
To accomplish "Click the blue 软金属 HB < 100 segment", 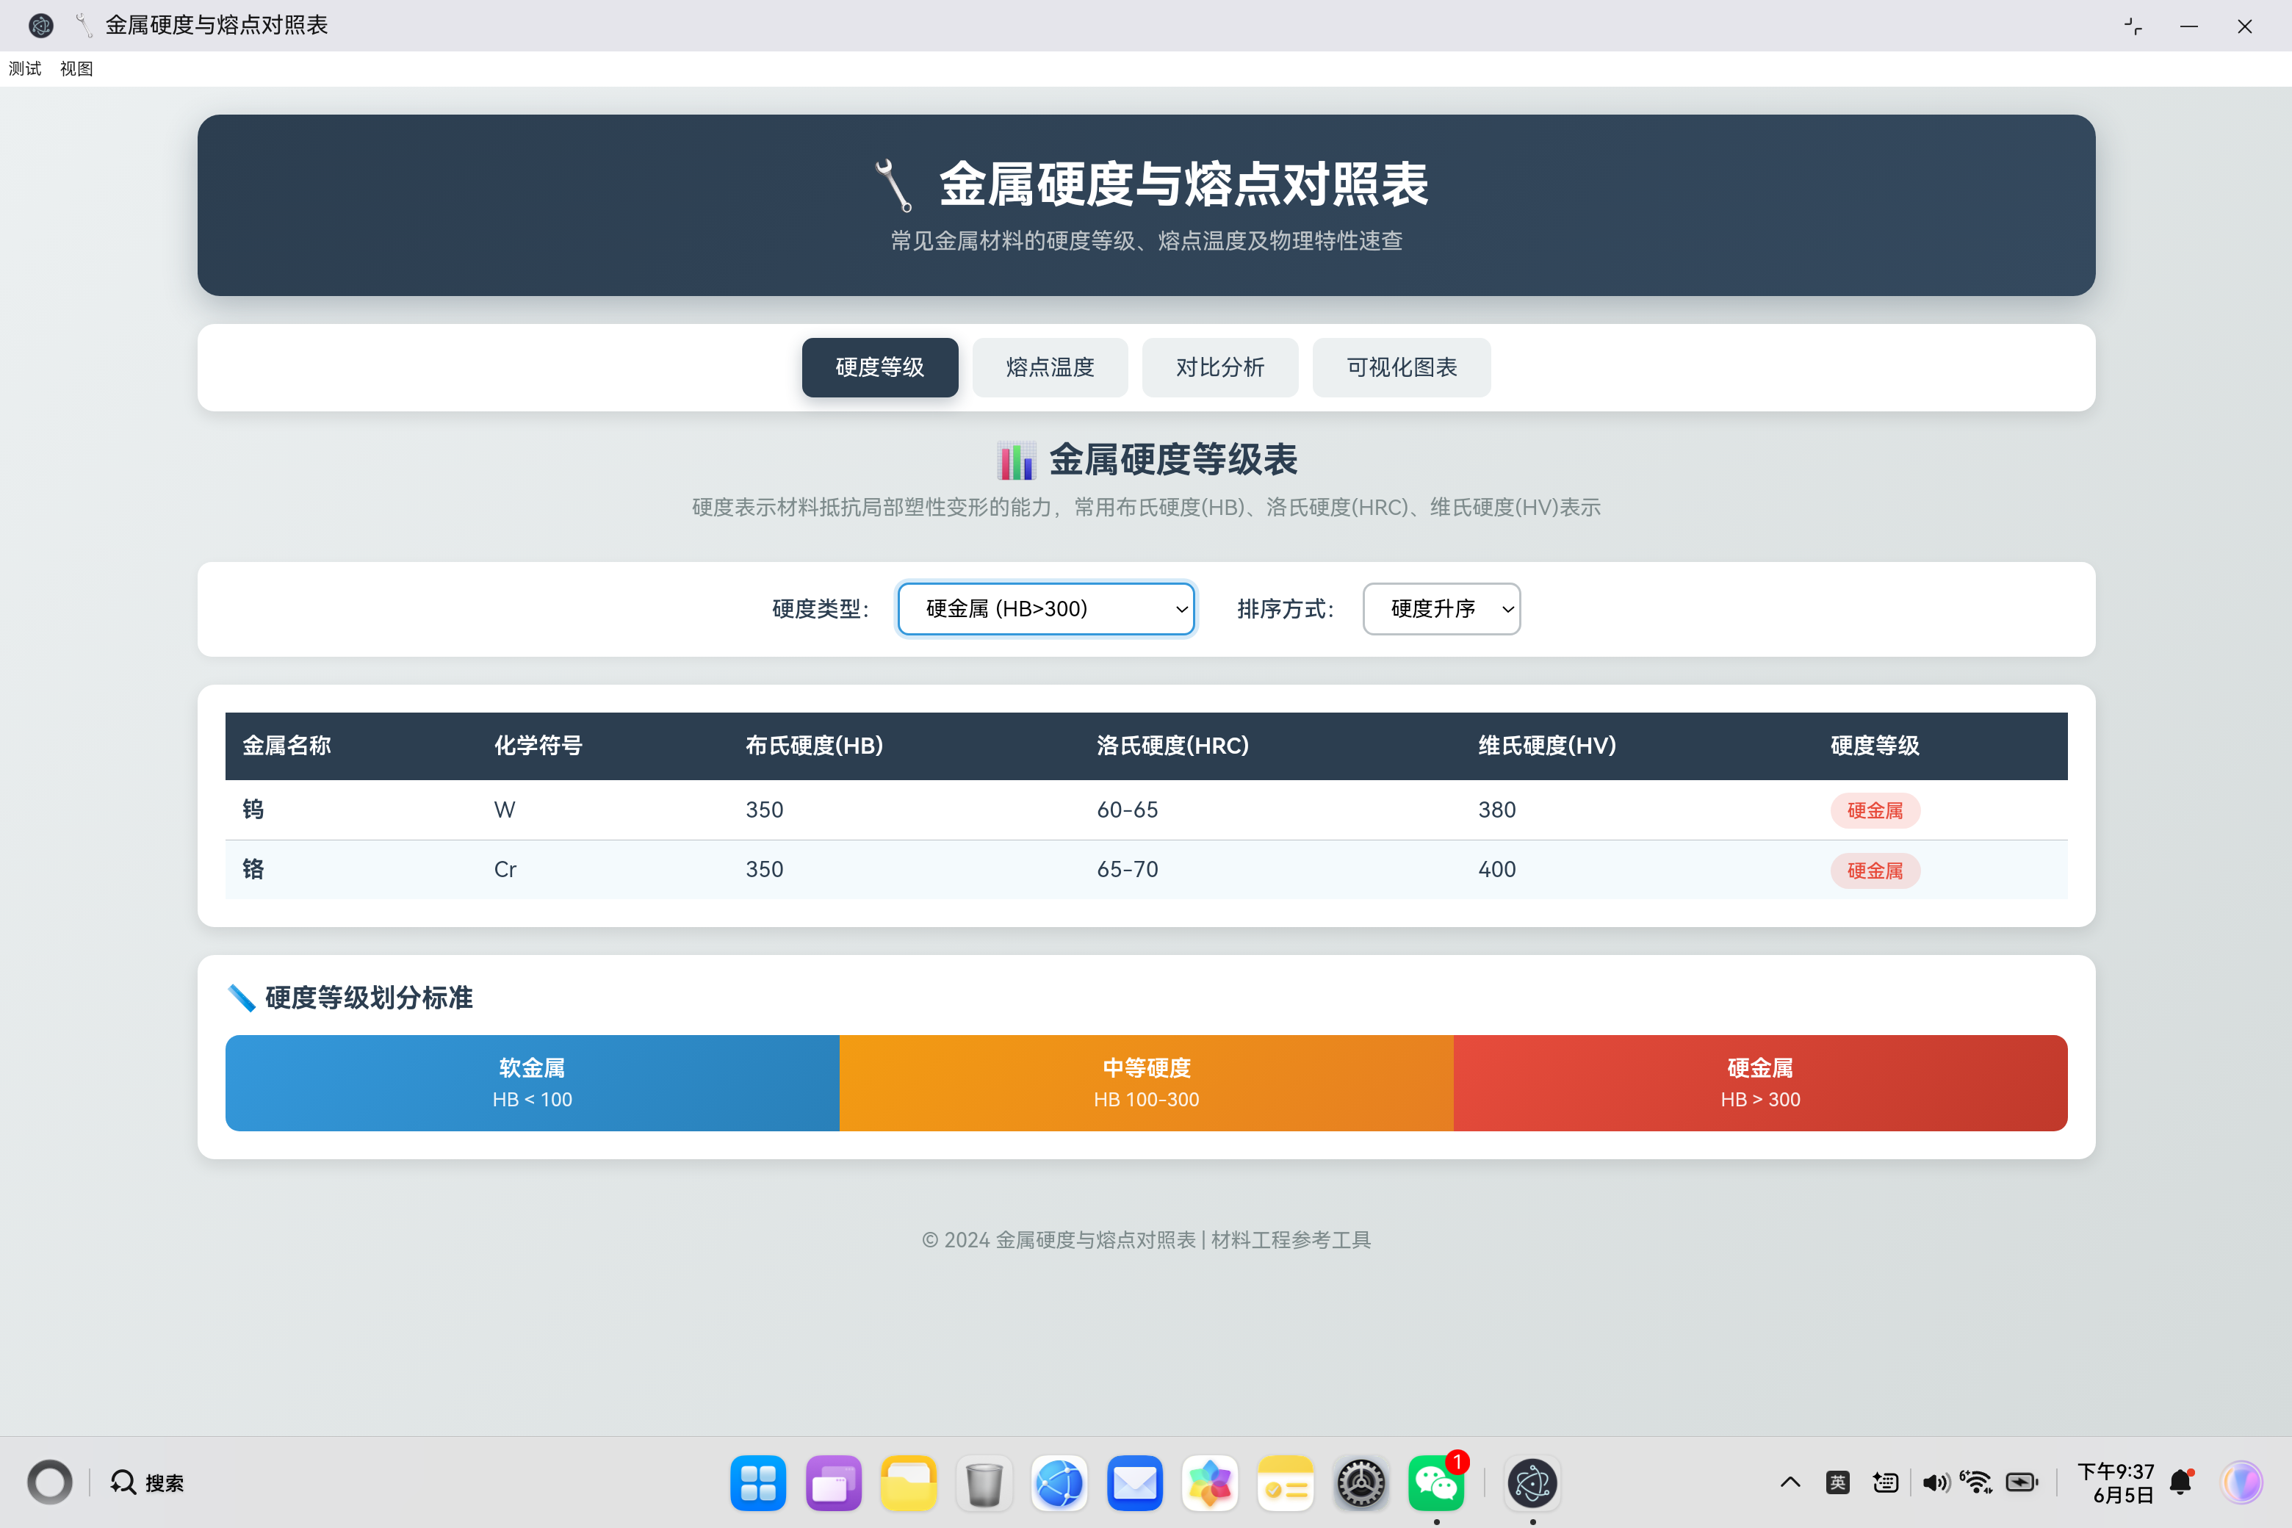I will click(532, 1083).
